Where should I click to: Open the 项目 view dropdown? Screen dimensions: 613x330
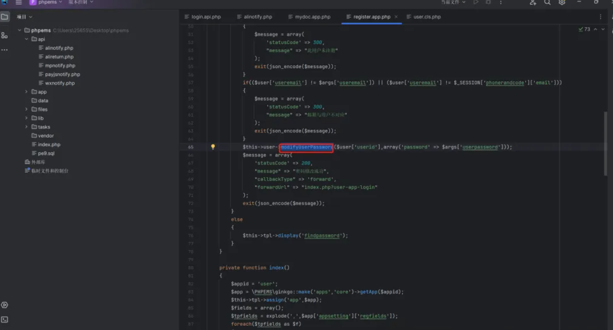(x=25, y=17)
